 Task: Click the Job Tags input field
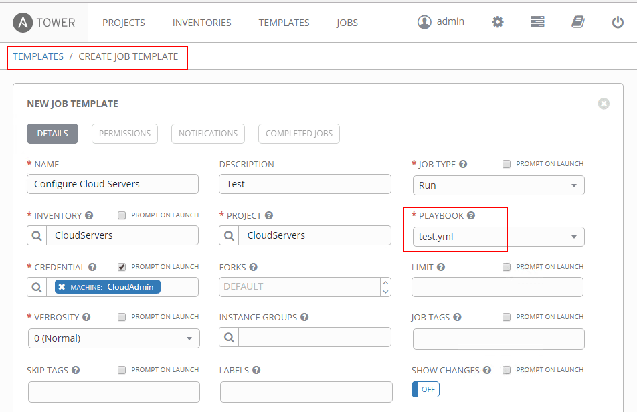[x=498, y=339]
